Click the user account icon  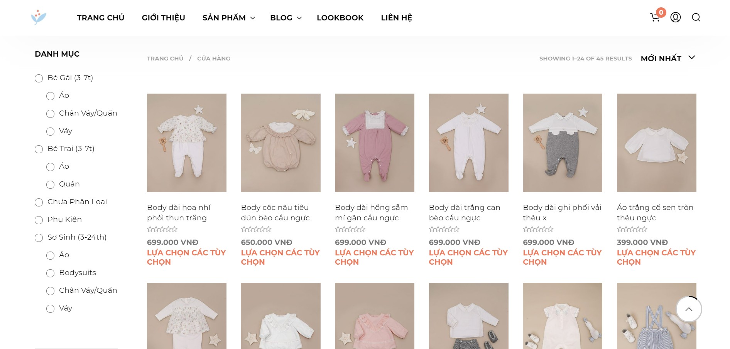coord(675,17)
